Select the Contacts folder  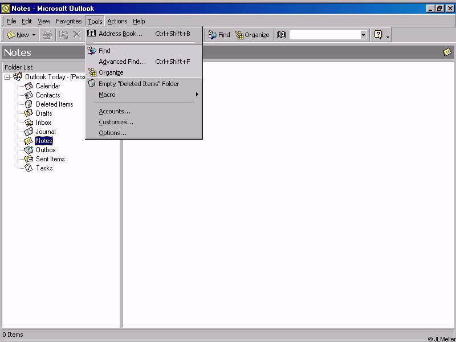[x=48, y=95]
